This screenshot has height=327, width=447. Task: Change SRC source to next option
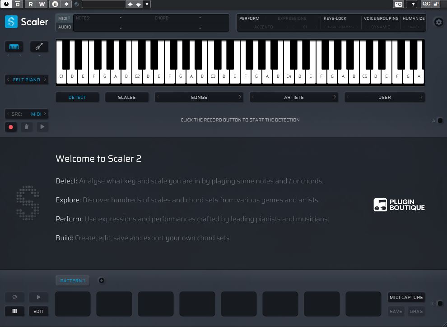(45, 114)
